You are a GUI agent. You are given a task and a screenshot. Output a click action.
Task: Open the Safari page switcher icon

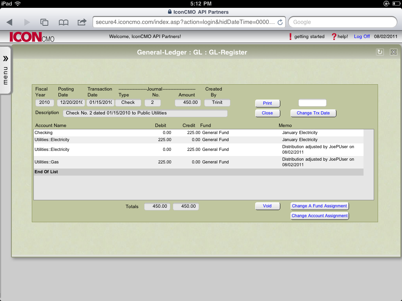click(44, 22)
